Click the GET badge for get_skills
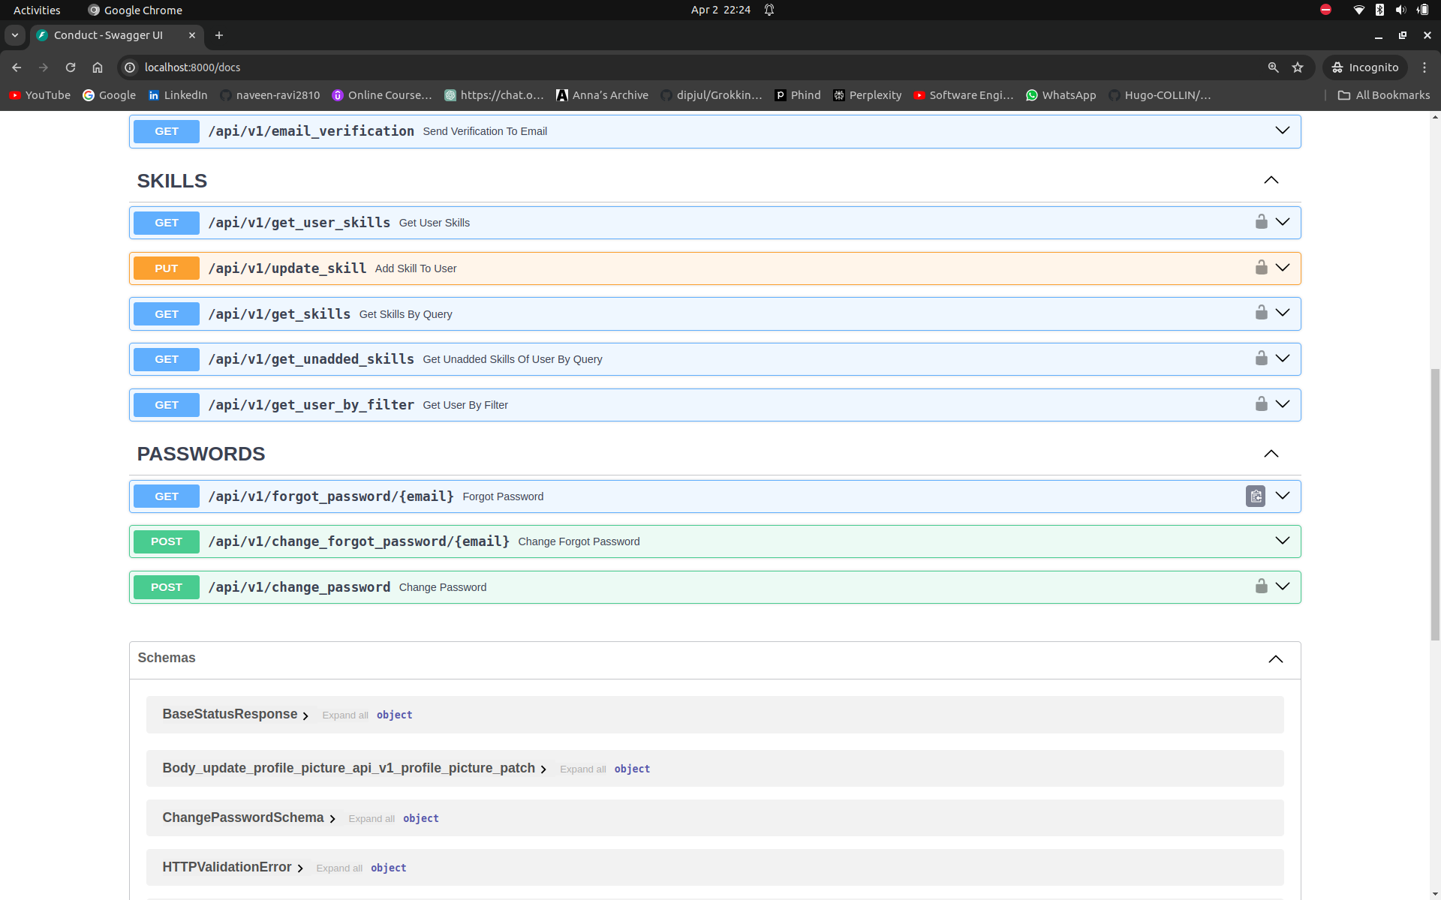 click(167, 314)
